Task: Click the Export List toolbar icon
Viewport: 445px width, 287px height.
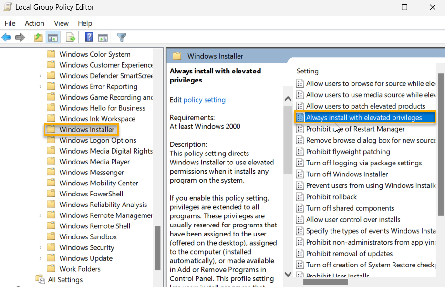Action: 70,37
